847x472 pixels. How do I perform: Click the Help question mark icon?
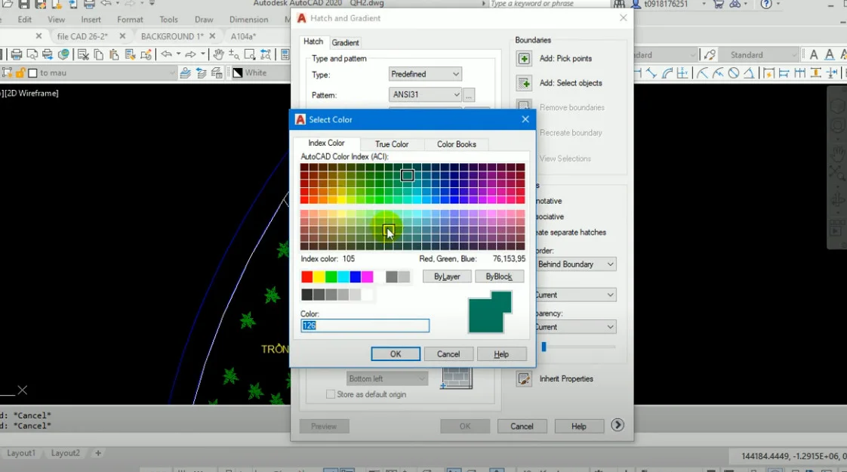pyautogui.click(x=766, y=4)
